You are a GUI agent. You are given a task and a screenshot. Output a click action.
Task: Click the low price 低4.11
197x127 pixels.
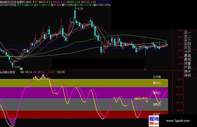(x=38, y=5)
